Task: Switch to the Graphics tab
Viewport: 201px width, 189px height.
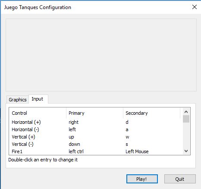Action: pyautogui.click(x=18, y=100)
